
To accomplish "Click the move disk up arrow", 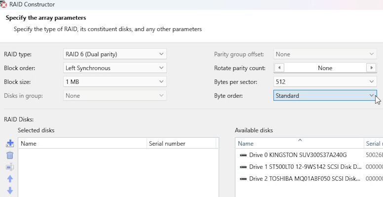I will tap(10, 179).
